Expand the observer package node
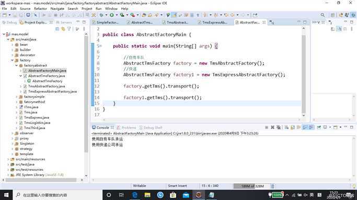This screenshot has height=200, width=357. [x=13, y=133]
